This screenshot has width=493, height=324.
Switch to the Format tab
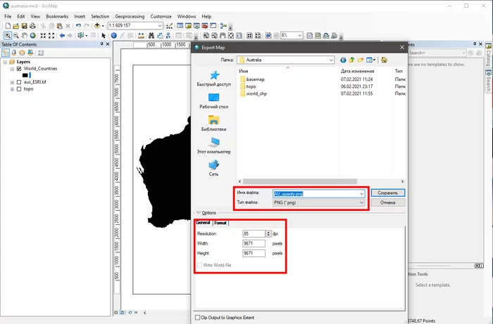(220, 223)
